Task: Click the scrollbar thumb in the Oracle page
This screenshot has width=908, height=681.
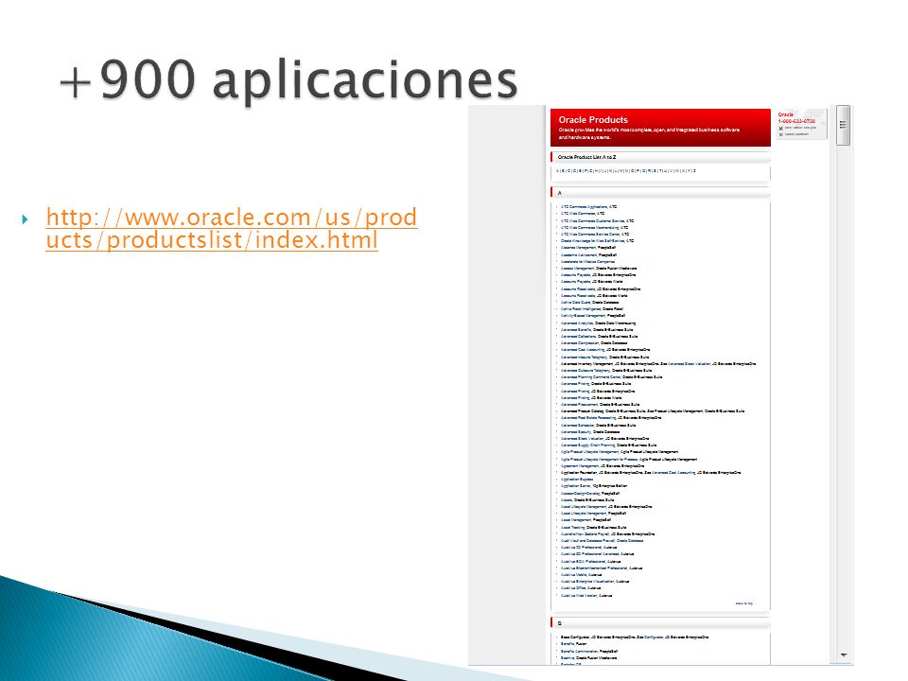Action: click(x=843, y=125)
